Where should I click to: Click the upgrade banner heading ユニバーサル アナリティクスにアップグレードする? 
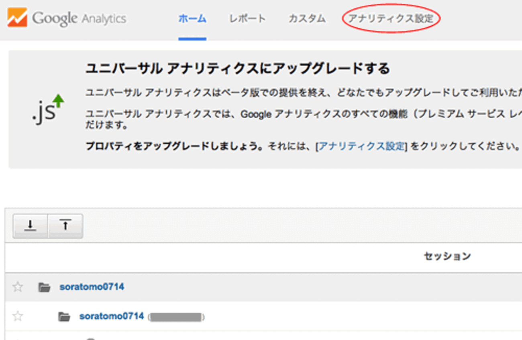pos(237,69)
